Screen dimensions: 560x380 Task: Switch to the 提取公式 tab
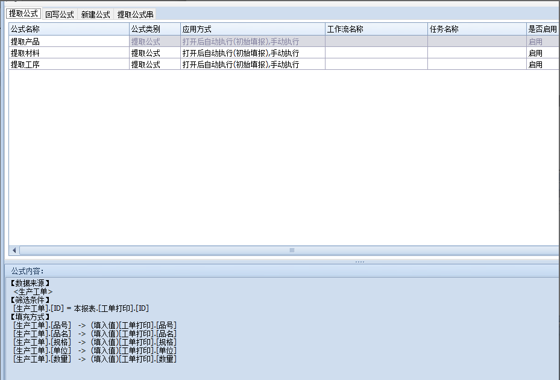click(24, 14)
